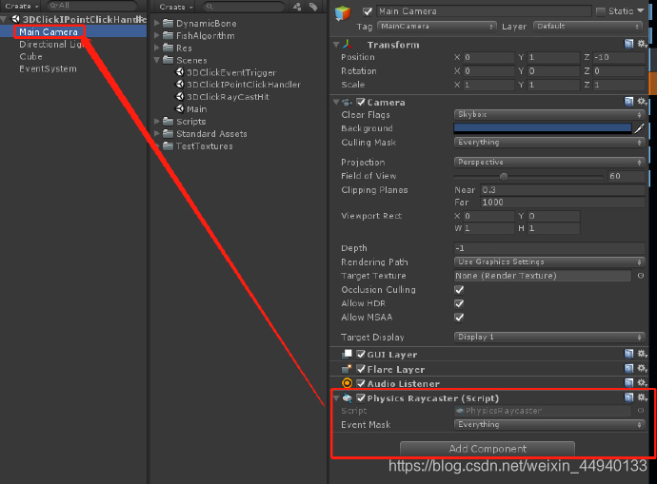Viewport: 657px width, 484px height.
Task: Toggle Allow HDR checkbox
Action: (x=459, y=303)
